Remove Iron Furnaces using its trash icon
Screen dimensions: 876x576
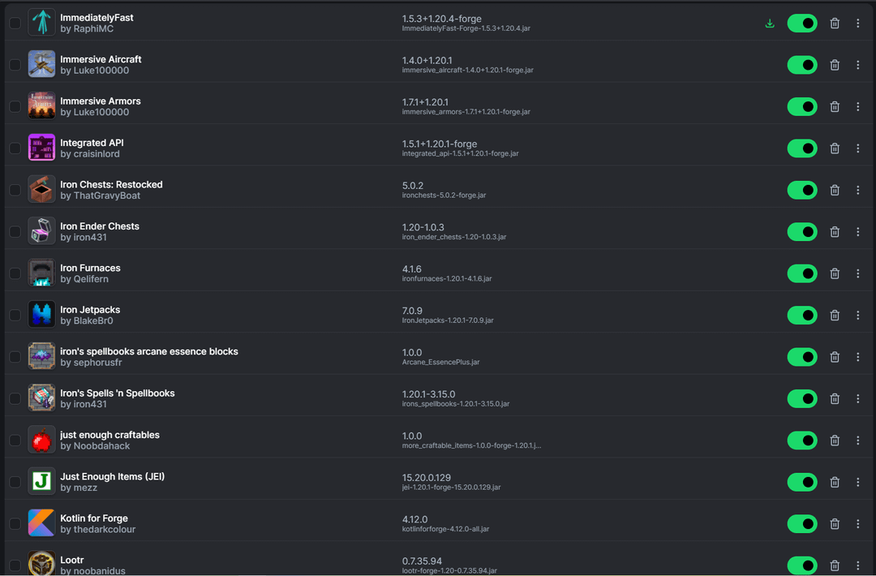click(x=835, y=273)
